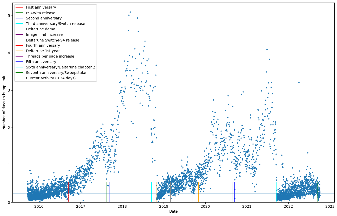Select "Current activity (0.24 days)" legend entry
The height and width of the screenshot is (216, 337).
51,78
